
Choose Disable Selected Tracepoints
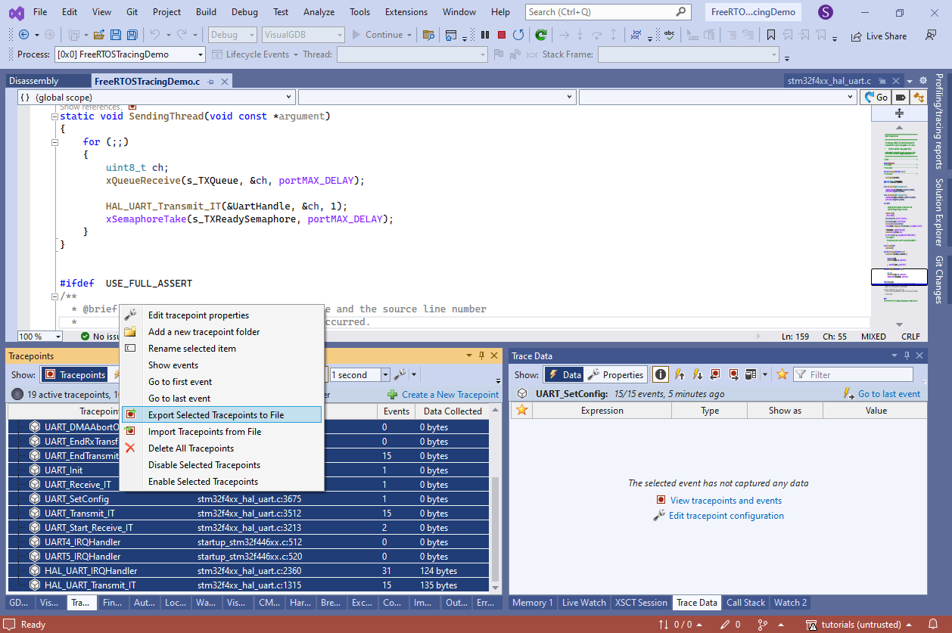[x=221, y=465]
